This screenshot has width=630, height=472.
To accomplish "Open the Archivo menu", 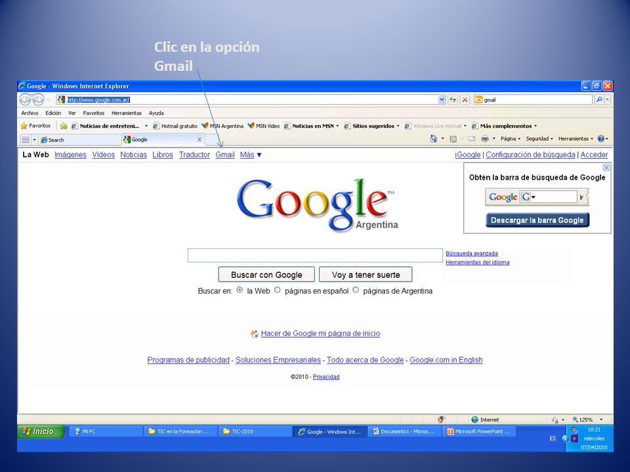I will (30, 113).
